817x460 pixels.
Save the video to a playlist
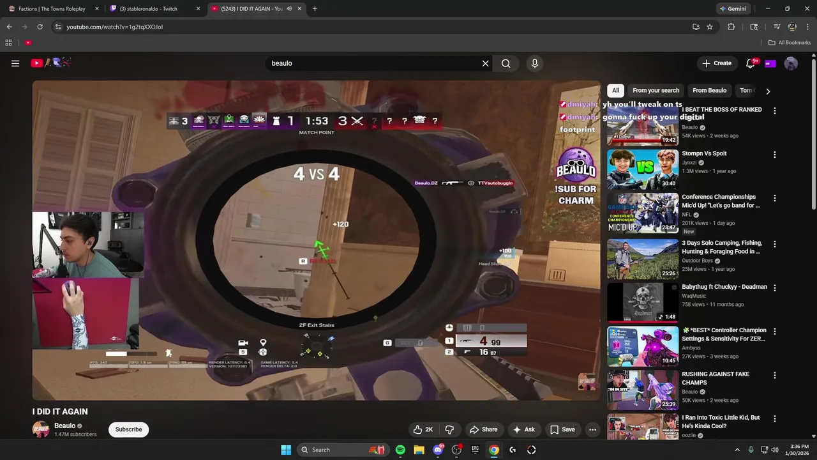point(562,429)
